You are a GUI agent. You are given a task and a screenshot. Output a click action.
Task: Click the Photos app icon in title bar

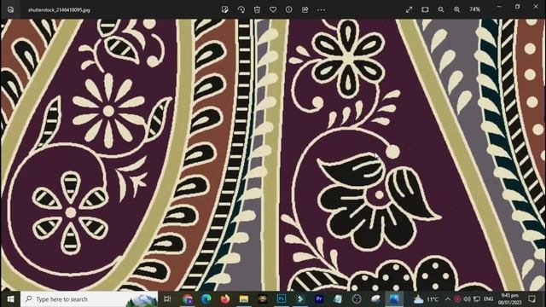tap(11, 9)
